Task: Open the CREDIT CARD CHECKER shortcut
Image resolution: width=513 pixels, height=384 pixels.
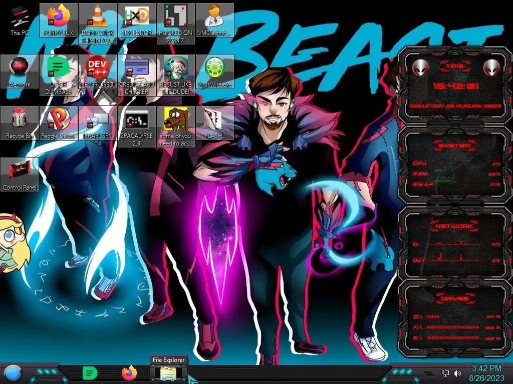Action: (x=137, y=75)
